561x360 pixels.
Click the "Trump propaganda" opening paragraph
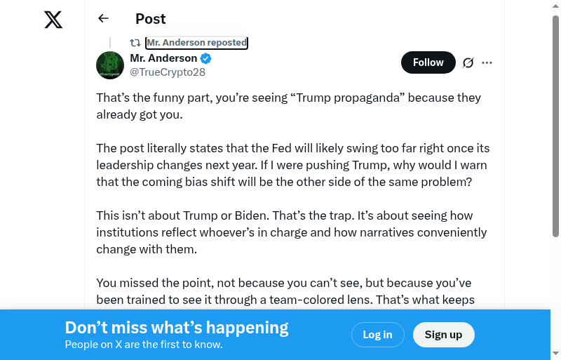(288, 106)
